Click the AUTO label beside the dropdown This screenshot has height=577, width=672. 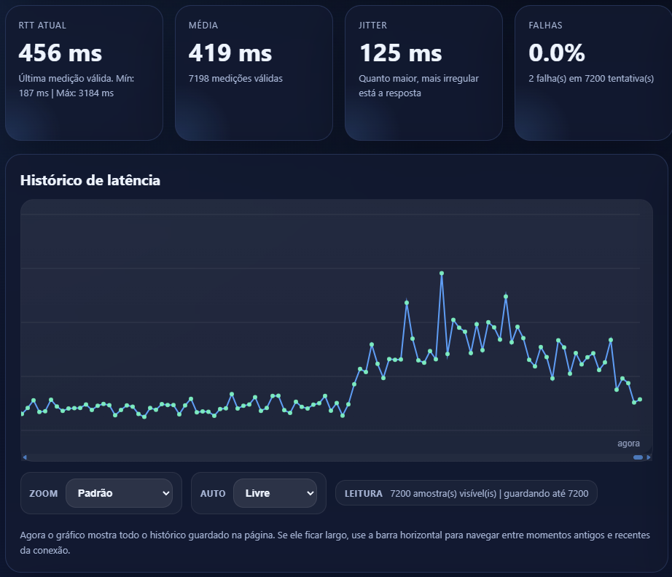point(213,494)
